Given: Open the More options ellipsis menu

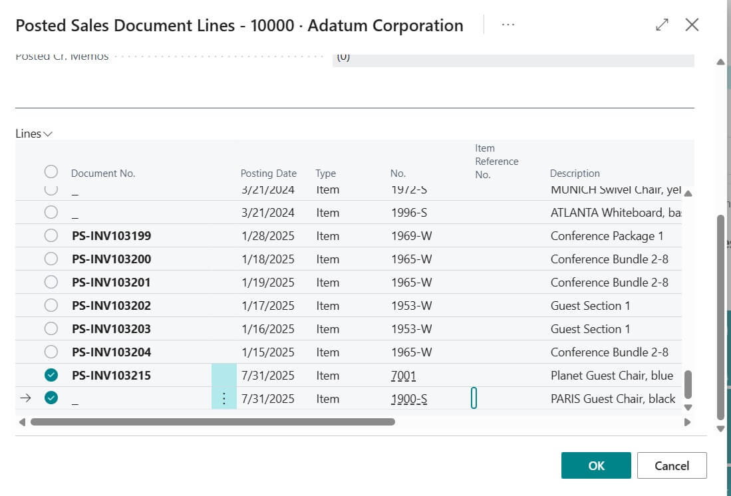Looking at the screenshot, I should 508,24.
